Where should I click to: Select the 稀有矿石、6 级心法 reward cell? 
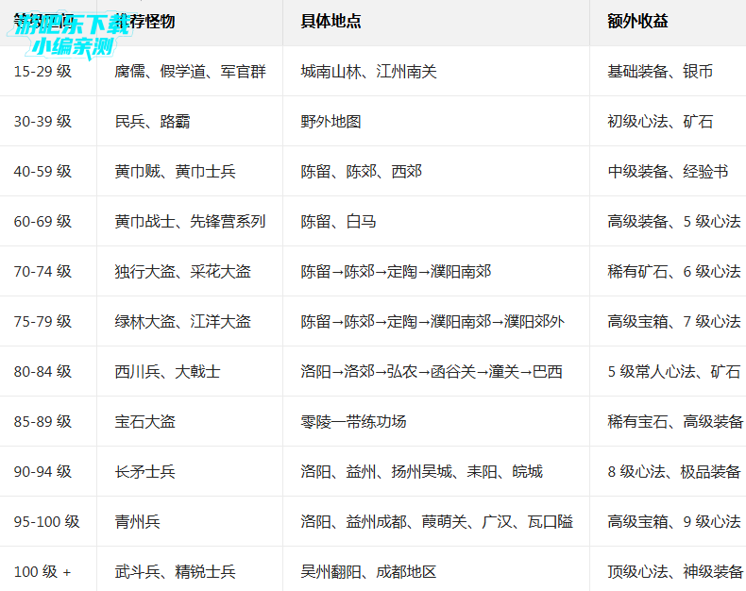pyautogui.click(x=673, y=272)
